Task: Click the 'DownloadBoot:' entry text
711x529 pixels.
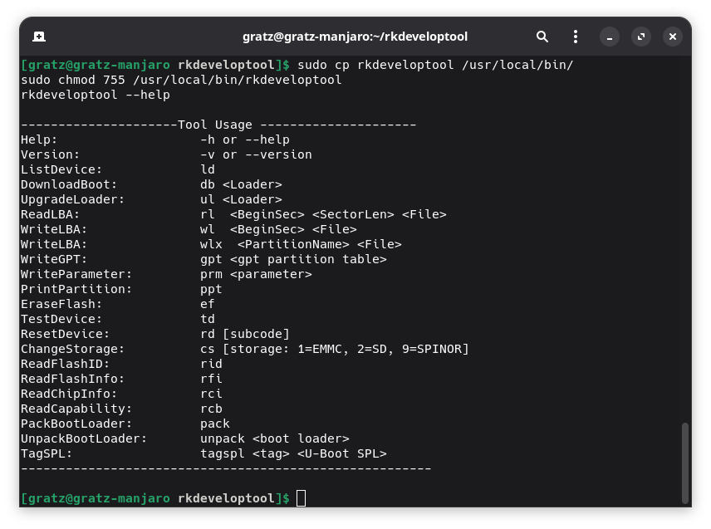Action: tap(69, 184)
